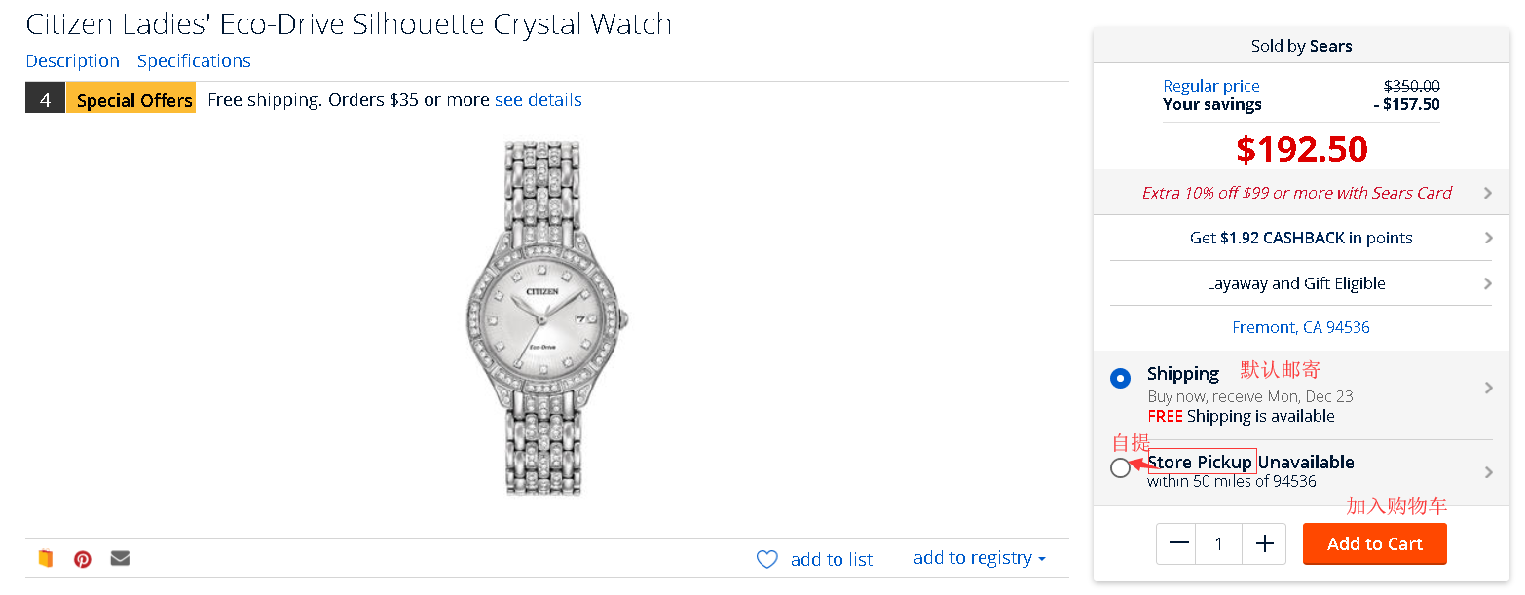Open the Special Offers badge

(x=133, y=100)
